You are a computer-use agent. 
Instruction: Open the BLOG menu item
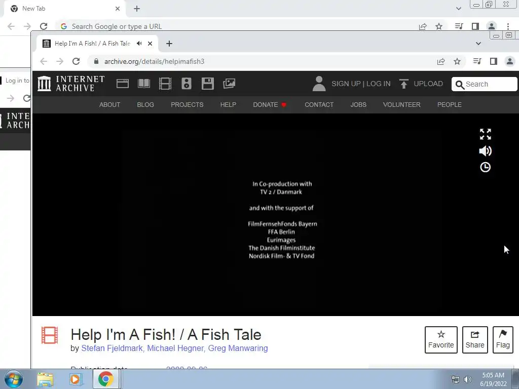click(145, 104)
